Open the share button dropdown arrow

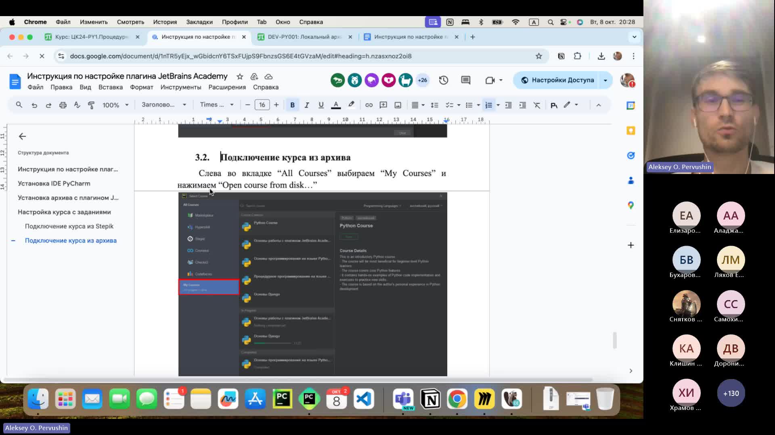pyautogui.click(x=605, y=80)
